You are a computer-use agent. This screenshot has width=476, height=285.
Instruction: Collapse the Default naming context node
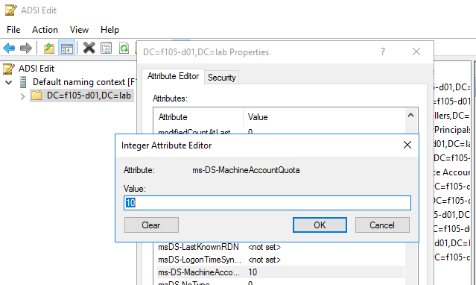(9, 82)
